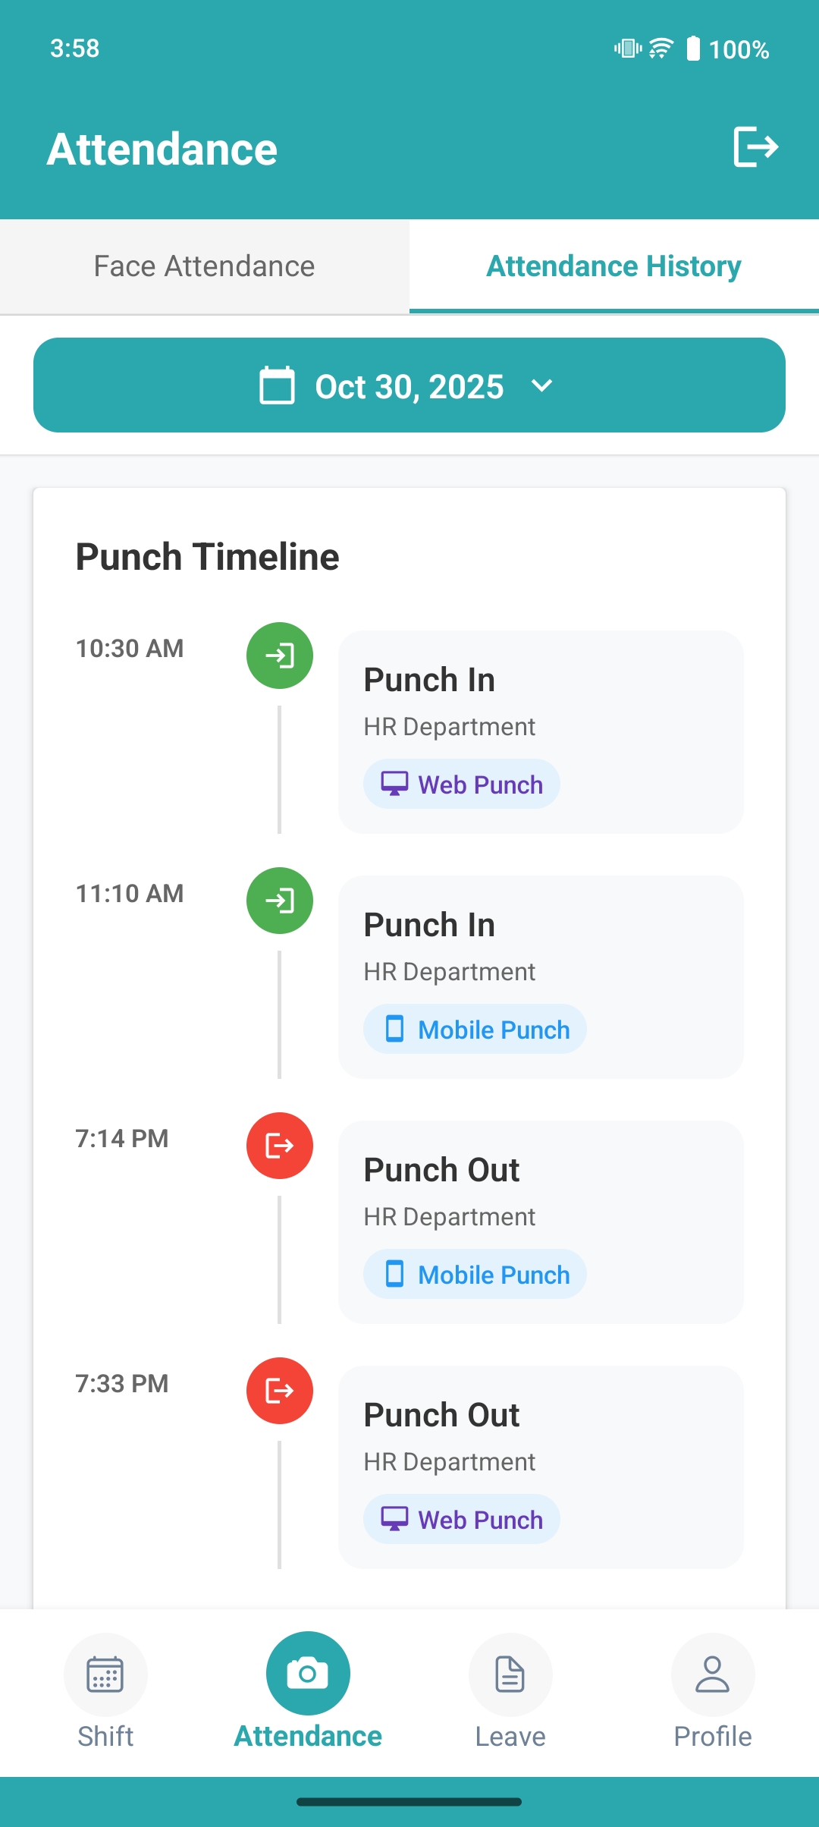Tap the 10:30 AM punch-in timeline icon
Screen dimensions: 819x1827
pyautogui.click(x=280, y=656)
